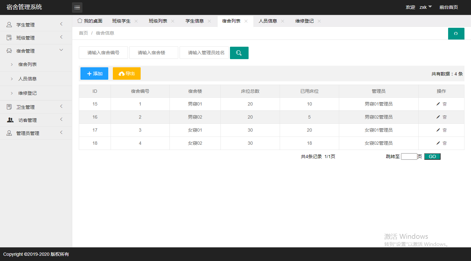Switch to the 人员信息 tab
Image resolution: width=471 pixels, height=261 pixels.
pyautogui.click(x=268, y=20)
